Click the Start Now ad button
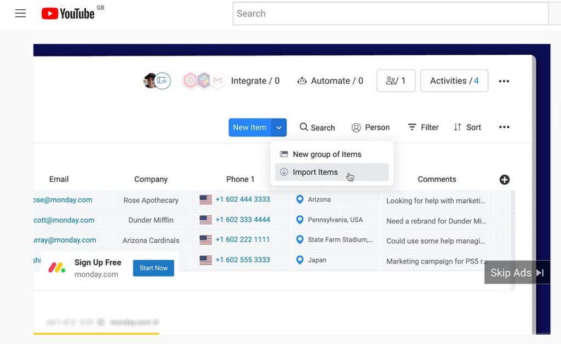This screenshot has width=561, height=344. 153,268
